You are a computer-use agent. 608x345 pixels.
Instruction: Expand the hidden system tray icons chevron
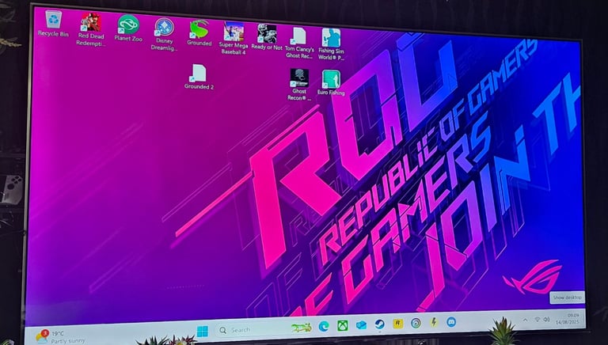(525, 320)
